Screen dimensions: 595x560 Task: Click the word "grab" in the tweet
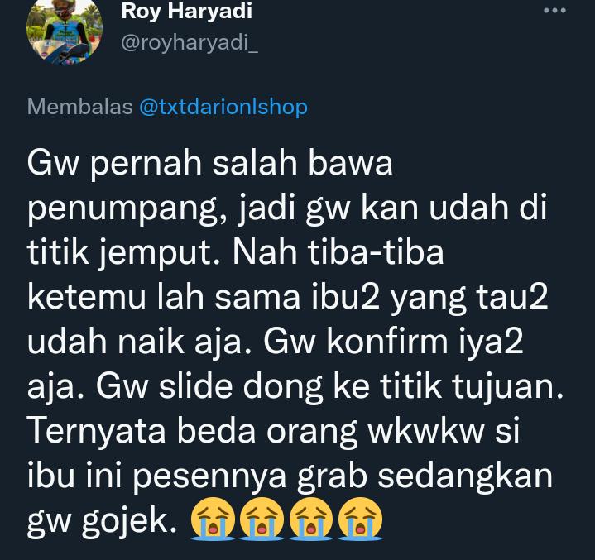[x=333, y=477]
